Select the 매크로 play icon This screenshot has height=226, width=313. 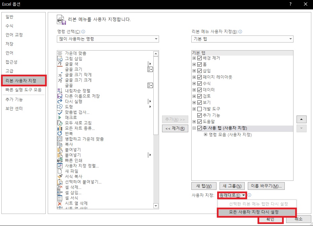click(x=60, y=118)
